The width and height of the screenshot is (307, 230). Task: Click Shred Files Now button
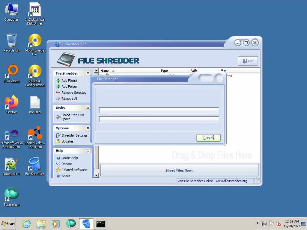(x=179, y=170)
